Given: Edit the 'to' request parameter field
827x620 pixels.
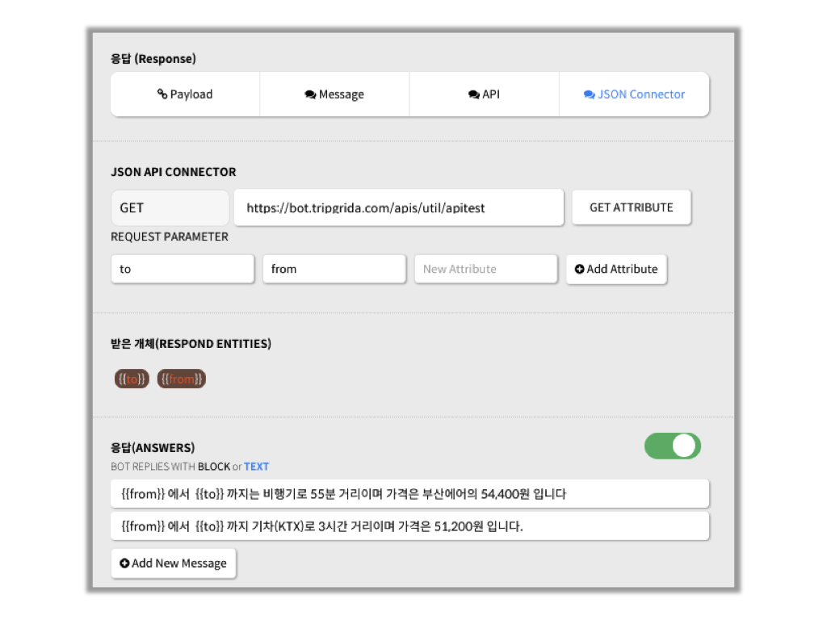Looking at the screenshot, I should pos(183,269).
